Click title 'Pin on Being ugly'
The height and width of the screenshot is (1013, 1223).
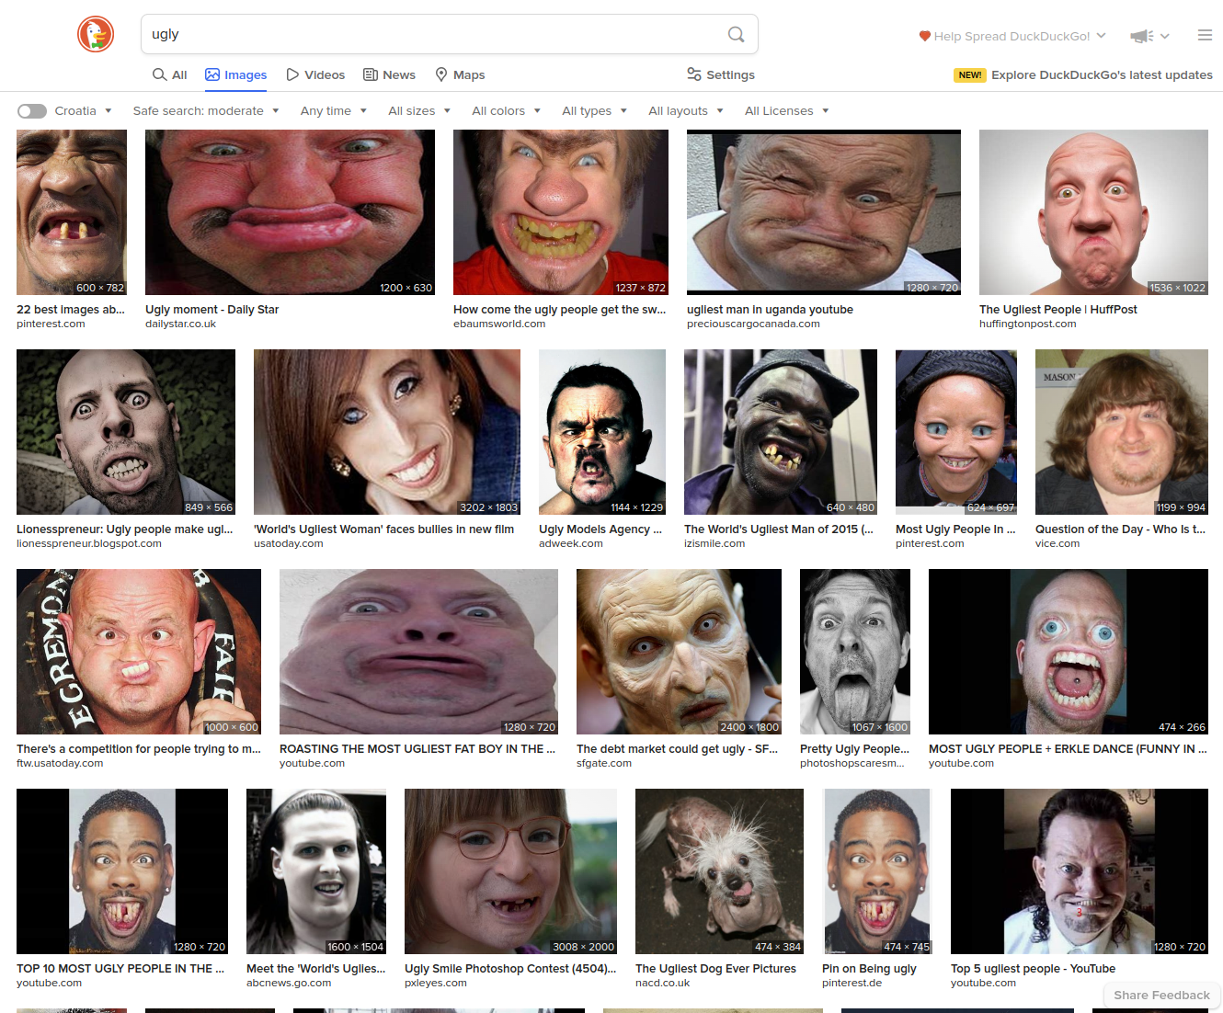[869, 969]
